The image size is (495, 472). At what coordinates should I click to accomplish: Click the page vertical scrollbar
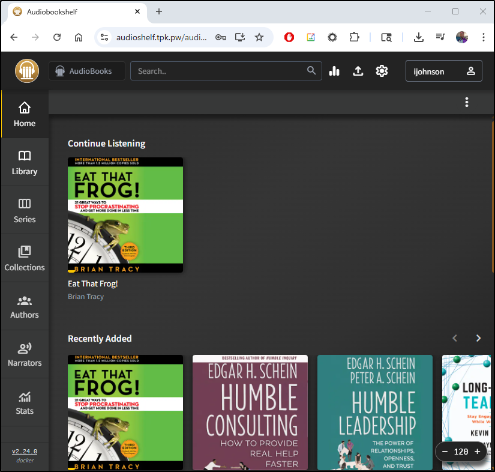coord(493,196)
